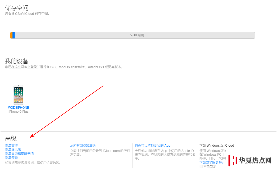Click the orange segment of storage bar
Screen dimensions: 277x171
pos(11,35)
